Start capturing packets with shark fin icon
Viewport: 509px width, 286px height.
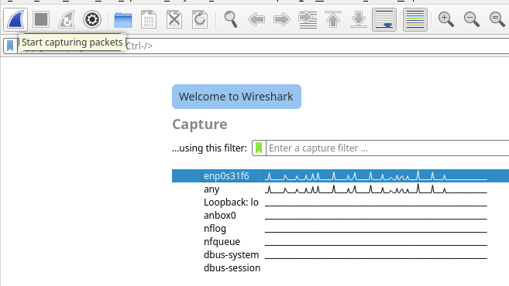coord(15,19)
